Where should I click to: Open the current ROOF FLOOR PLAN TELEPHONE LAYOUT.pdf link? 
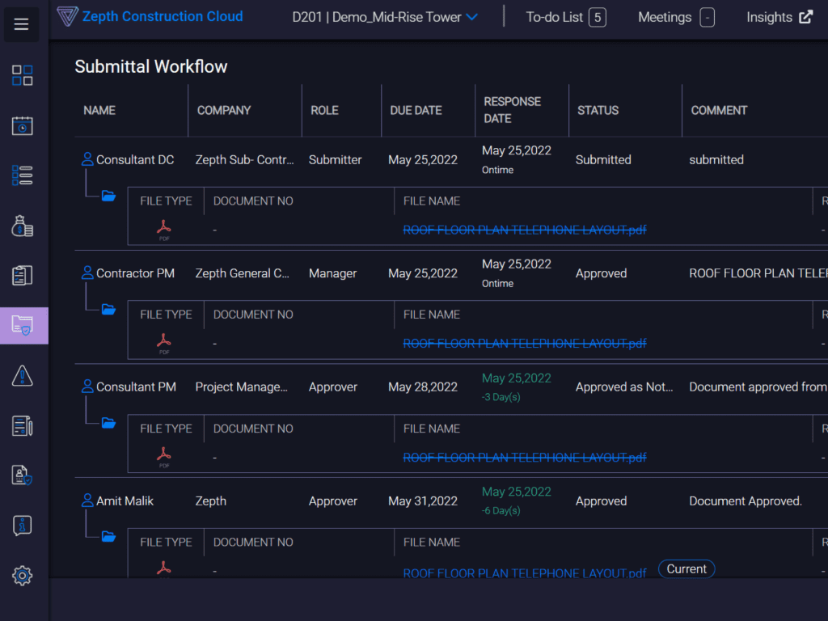(x=524, y=572)
